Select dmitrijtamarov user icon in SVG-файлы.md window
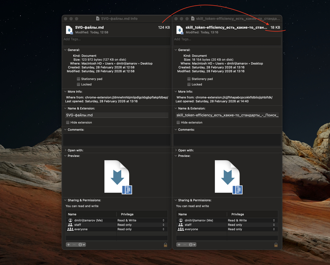This screenshot has height=265, width=330. click(70, 220)
